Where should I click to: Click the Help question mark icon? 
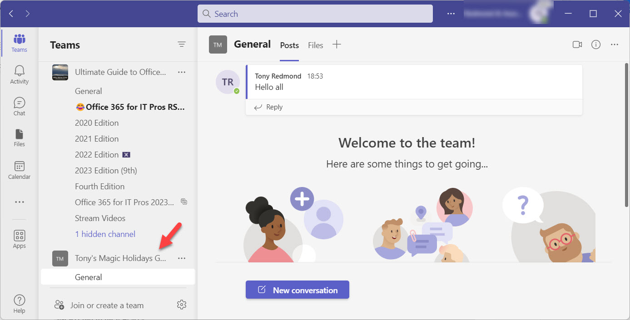click(19, 304)
